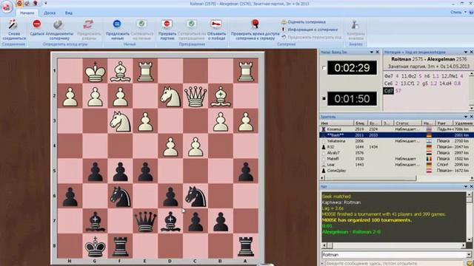Viewport: 474px width, 266px height.
Task: Click the white pawn on d4
Action: (x=170, y=146)
